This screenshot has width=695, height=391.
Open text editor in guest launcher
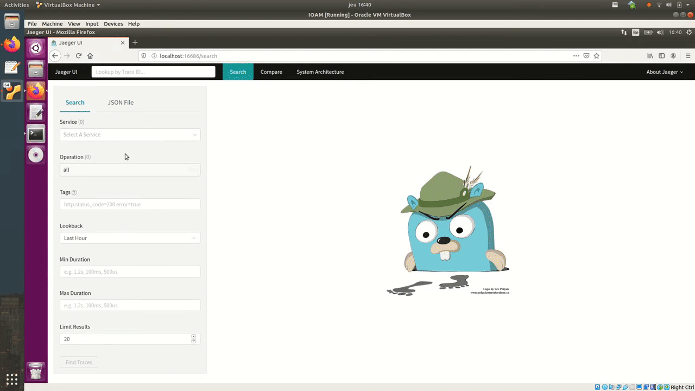pos(36,112)
